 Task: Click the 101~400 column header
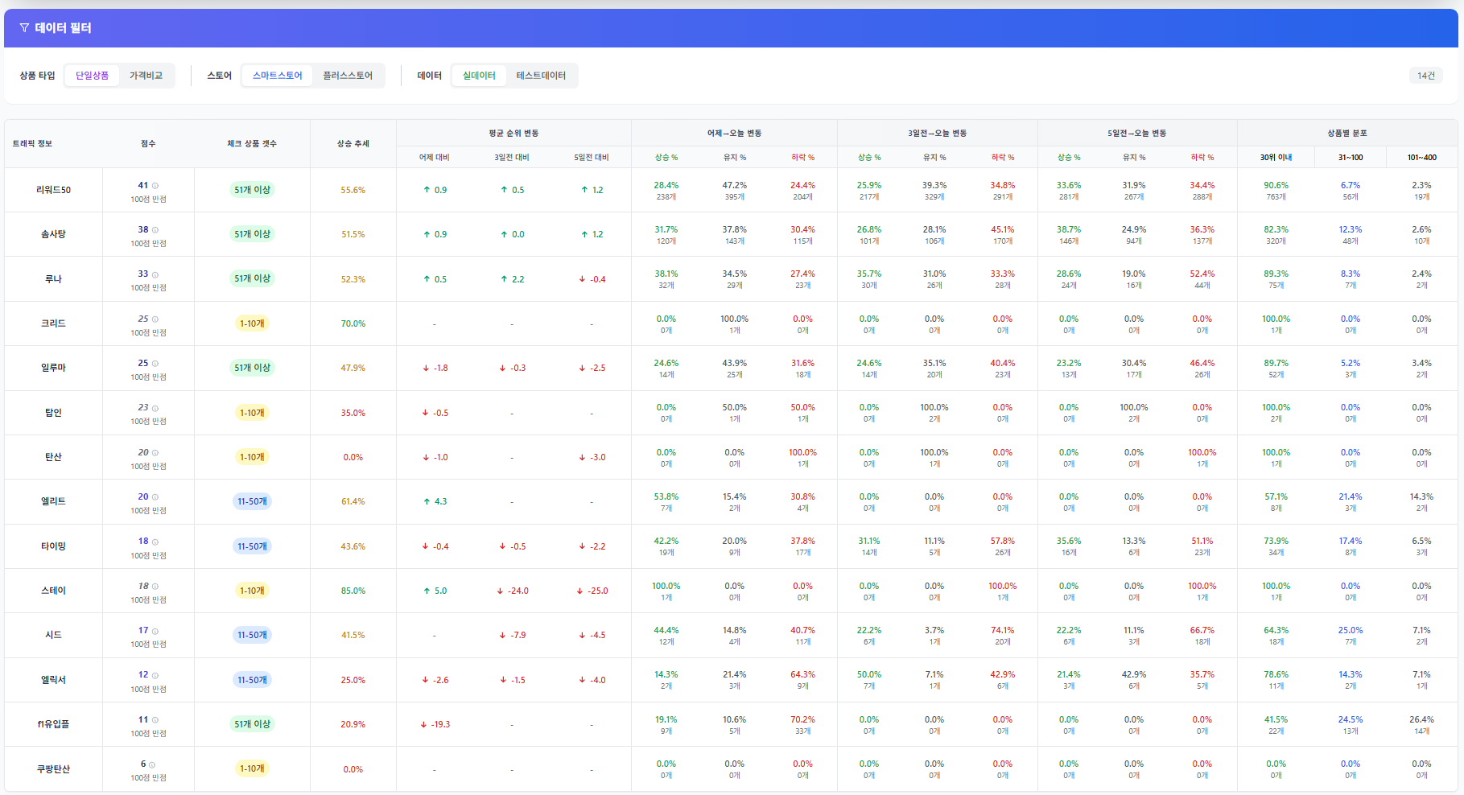1421,158
